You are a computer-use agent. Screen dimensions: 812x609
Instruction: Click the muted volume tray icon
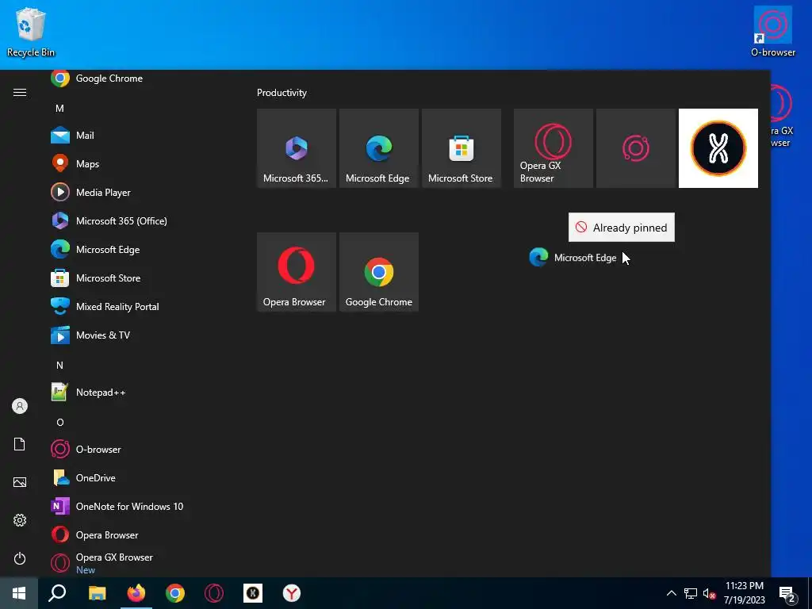pyautogui.click(x=709, y=593)
